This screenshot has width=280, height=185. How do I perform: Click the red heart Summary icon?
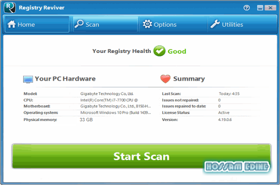(x=165, y=79)
